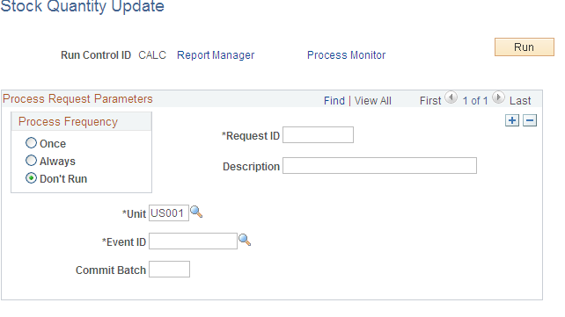The height and width of the screenshot is (317, 565).
Task: Show previous row arrow icon
Action: point(451,97)
